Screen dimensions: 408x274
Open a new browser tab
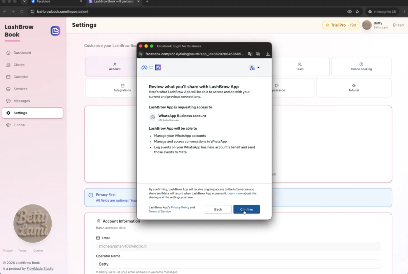(147, 1)
